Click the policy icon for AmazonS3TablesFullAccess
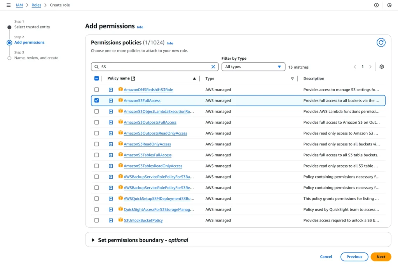This screenshot has width=398, height=268. pyautogui.click(x=120, y=154)
